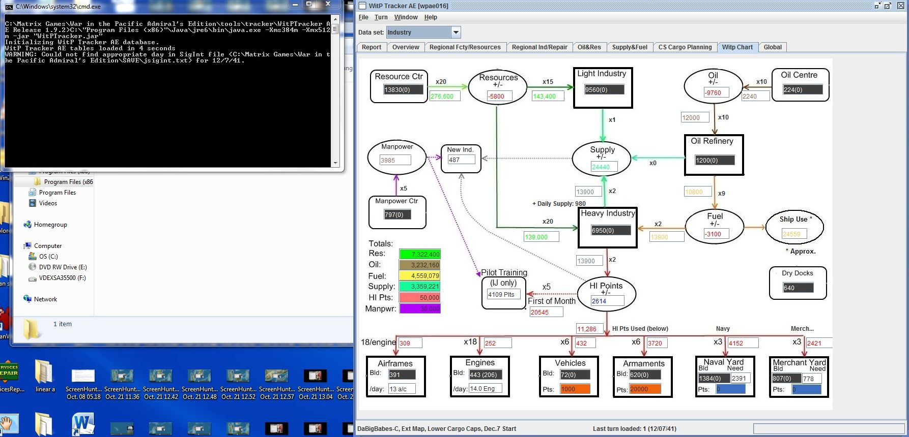Click the Heavy Industry value 6950(0)
Screen dimensions: 909x437
(611, 231)
